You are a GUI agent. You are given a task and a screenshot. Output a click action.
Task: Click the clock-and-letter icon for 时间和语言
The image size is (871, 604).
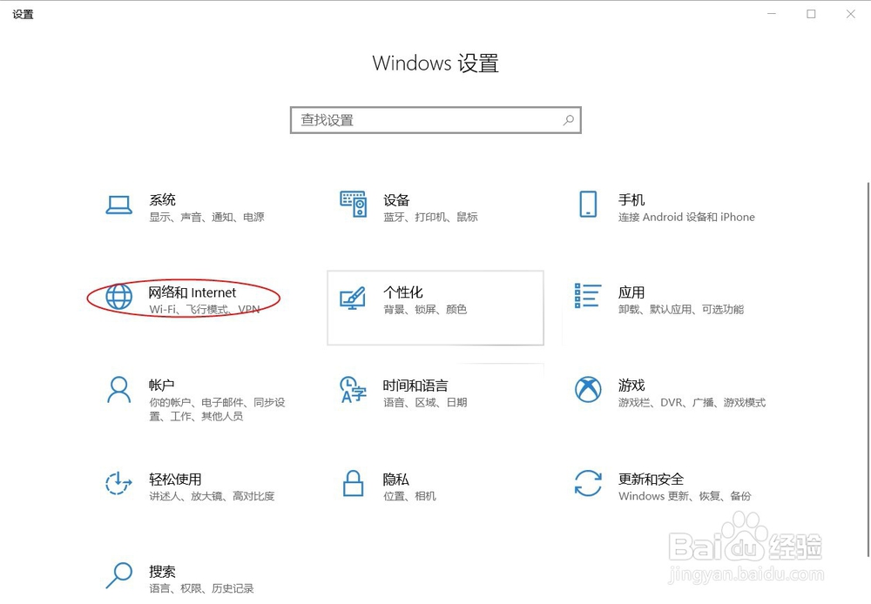354,390
